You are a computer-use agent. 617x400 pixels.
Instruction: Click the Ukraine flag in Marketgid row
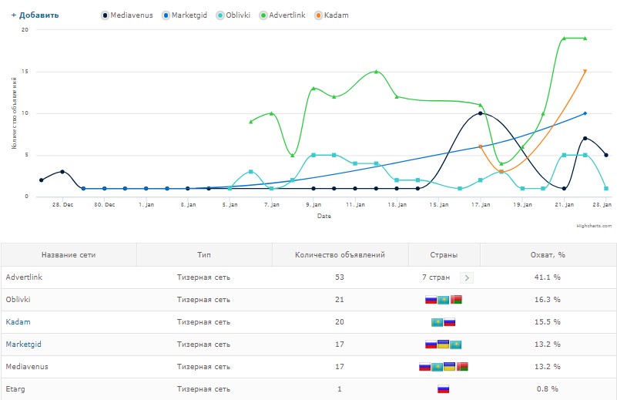(x=444, y=345)
